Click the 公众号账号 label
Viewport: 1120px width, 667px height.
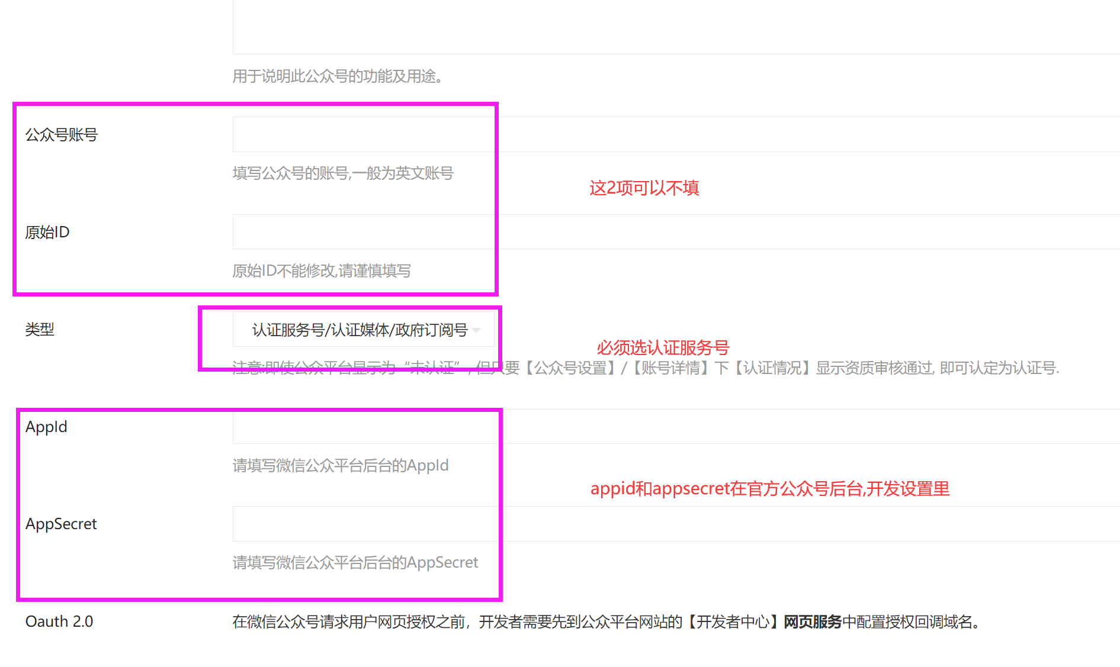[62, 135]
